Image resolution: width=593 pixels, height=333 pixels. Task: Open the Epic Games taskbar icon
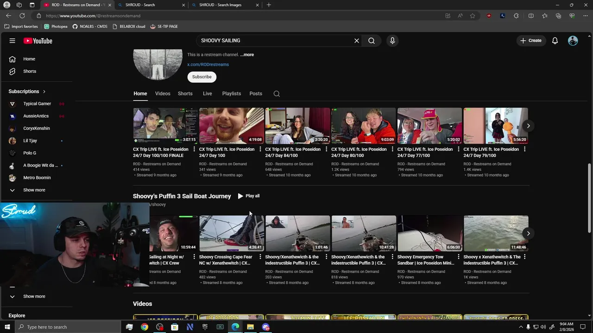(x=205, y=327)
